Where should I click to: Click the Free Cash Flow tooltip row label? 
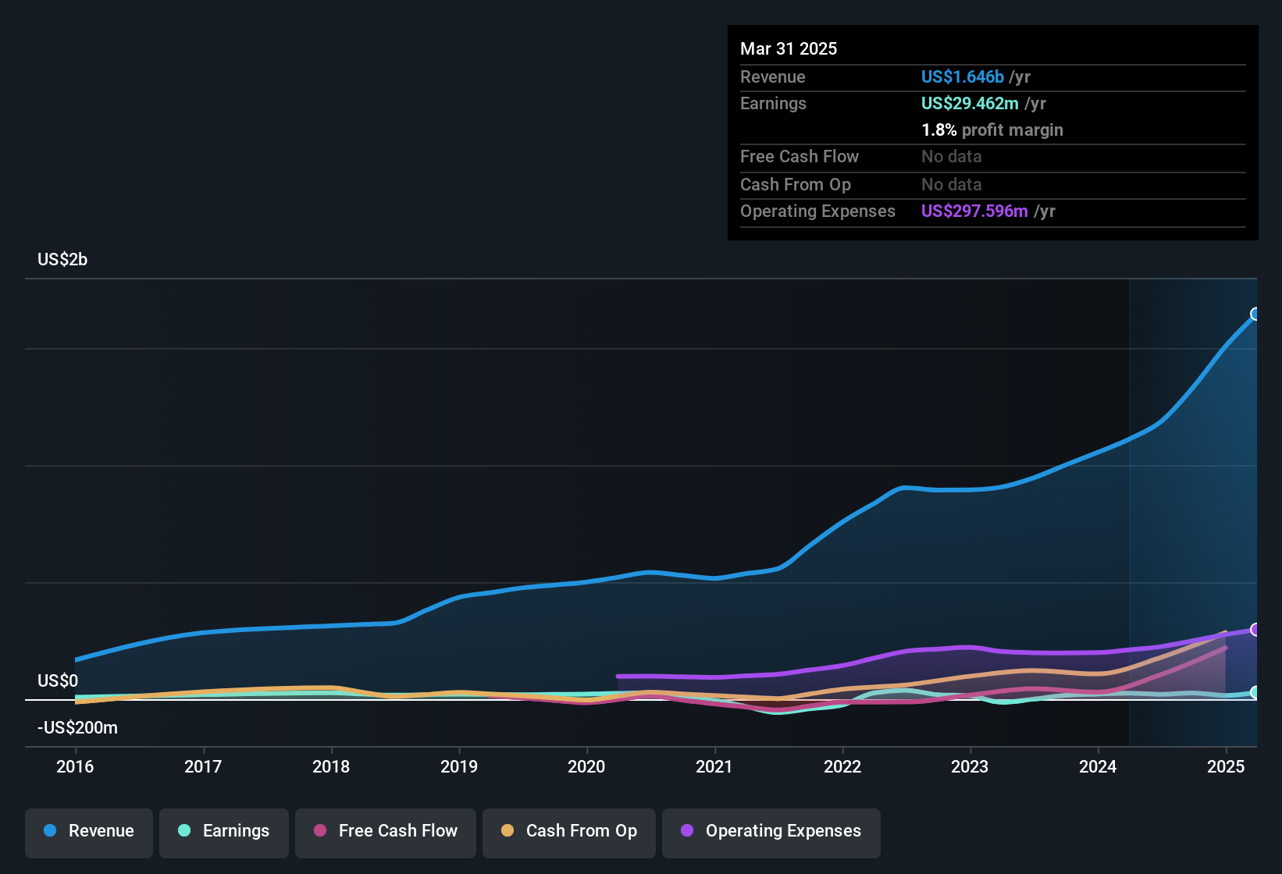pos(799,156)
